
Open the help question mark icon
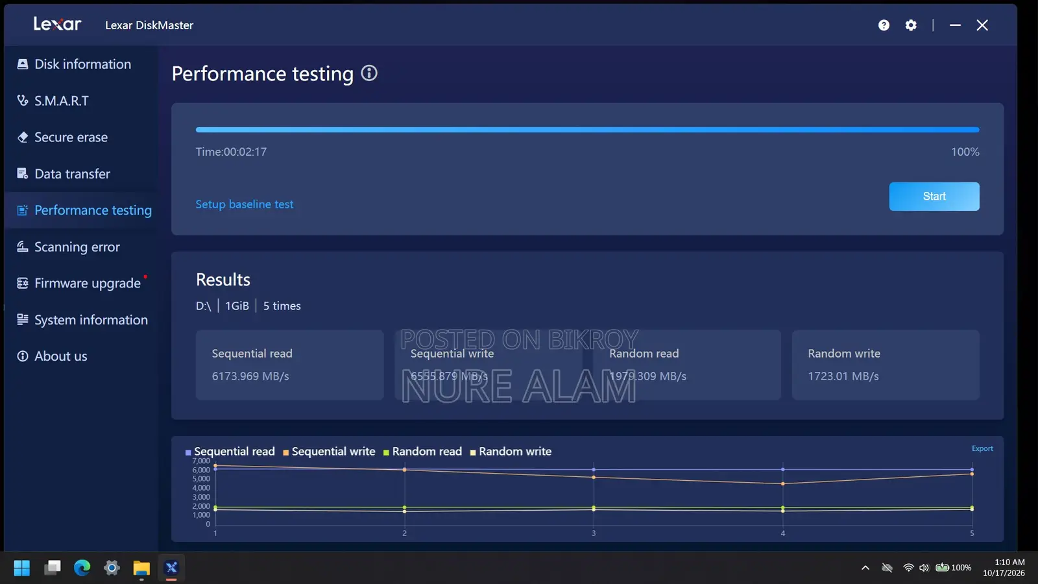point(884,25)
